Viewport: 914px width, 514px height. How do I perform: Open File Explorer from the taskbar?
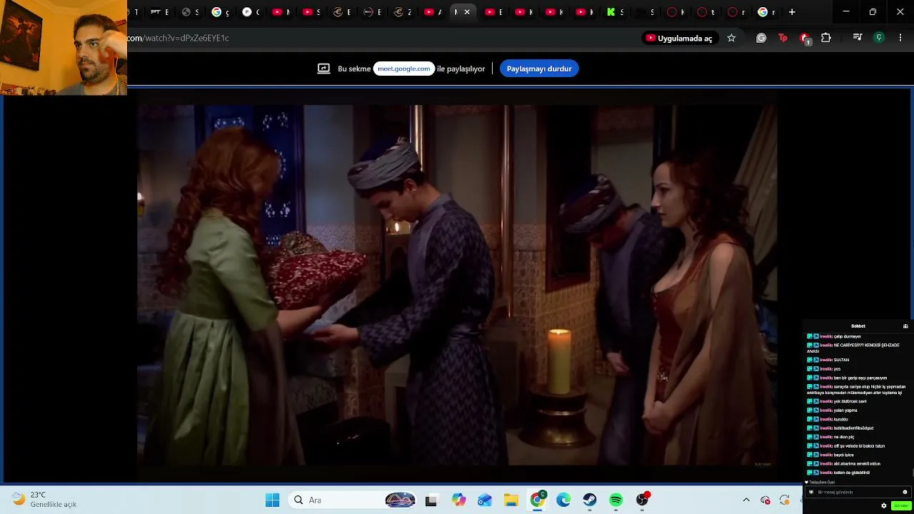(x=511, y=500)
